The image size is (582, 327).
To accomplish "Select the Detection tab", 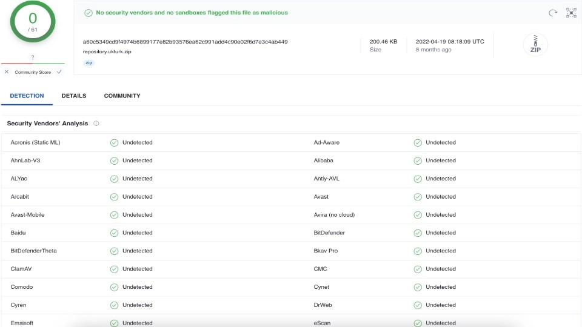I will [x=27, y=96].
